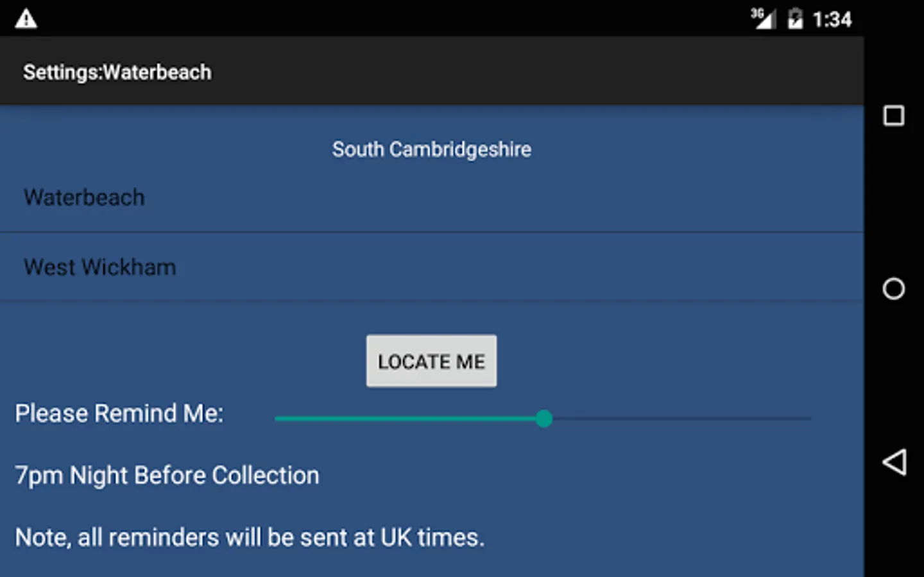Tap the Please Remind Me label
This screenshot has width=924, height=577.
(119, 414)
